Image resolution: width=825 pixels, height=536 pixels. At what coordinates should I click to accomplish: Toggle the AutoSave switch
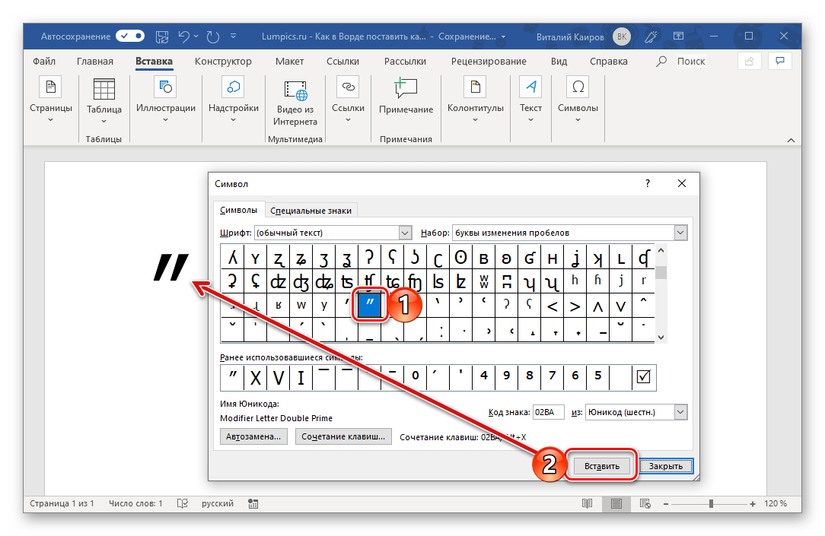pos(130,36)
